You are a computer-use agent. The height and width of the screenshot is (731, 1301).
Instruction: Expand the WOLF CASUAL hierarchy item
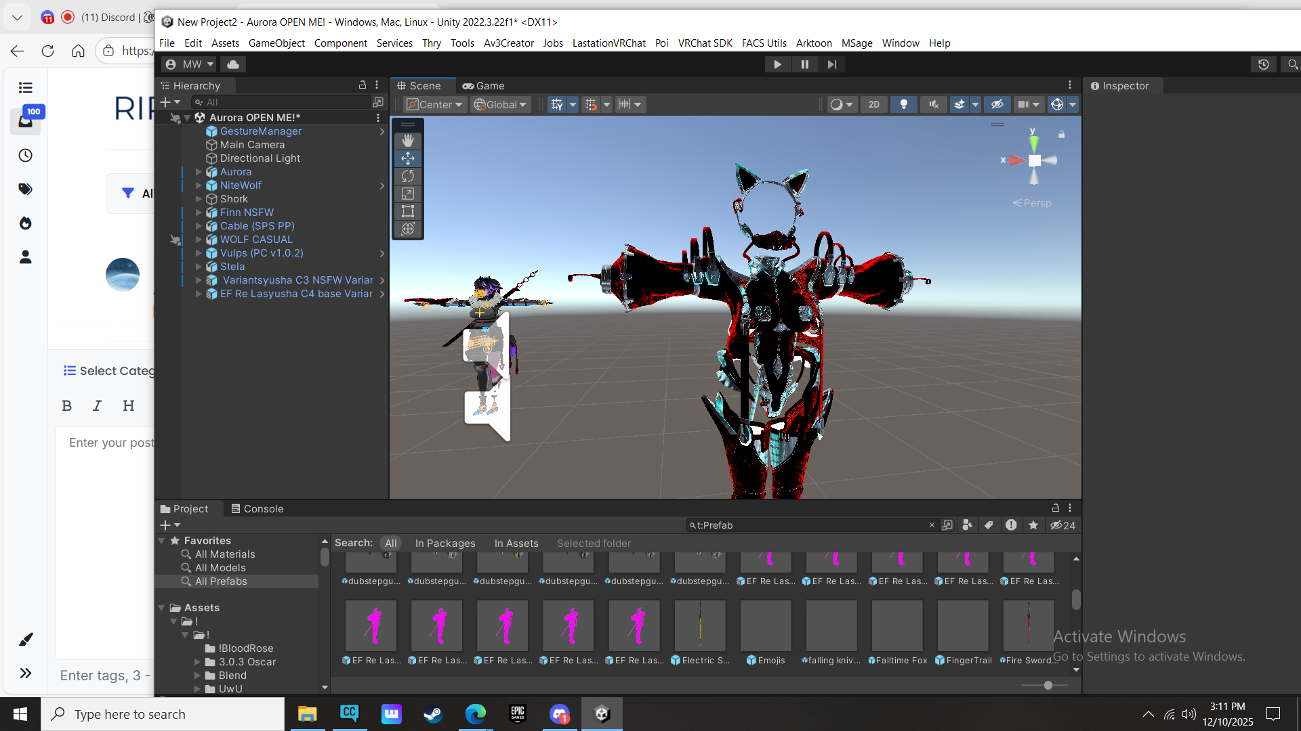pos(199,240)
